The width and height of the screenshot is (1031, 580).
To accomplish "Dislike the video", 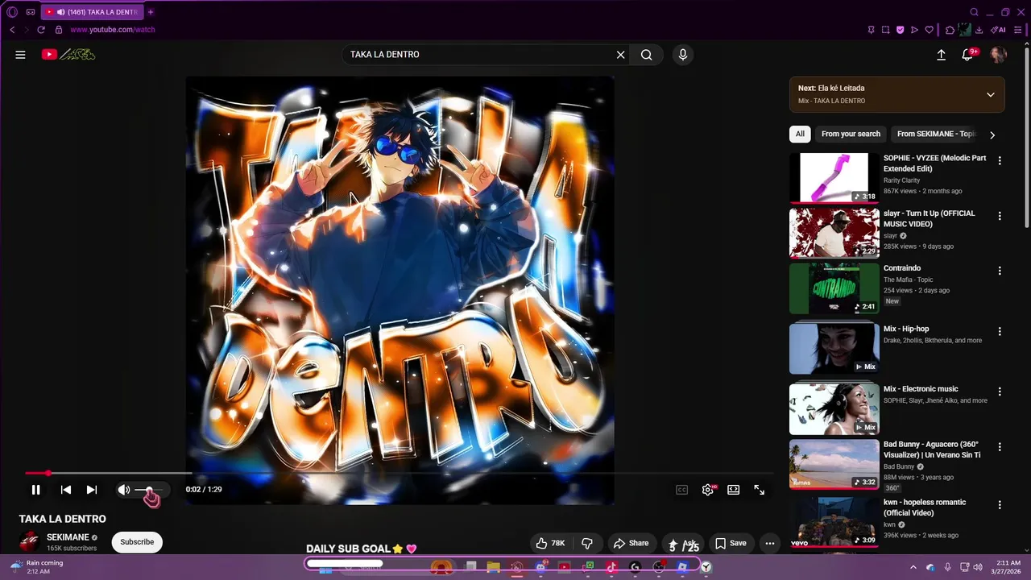I will click(x=587, y=543).
